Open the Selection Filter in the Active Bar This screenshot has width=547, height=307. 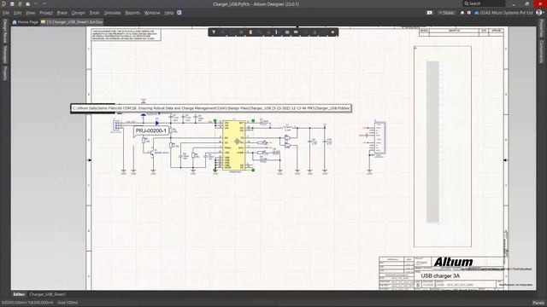coord(214,32)
